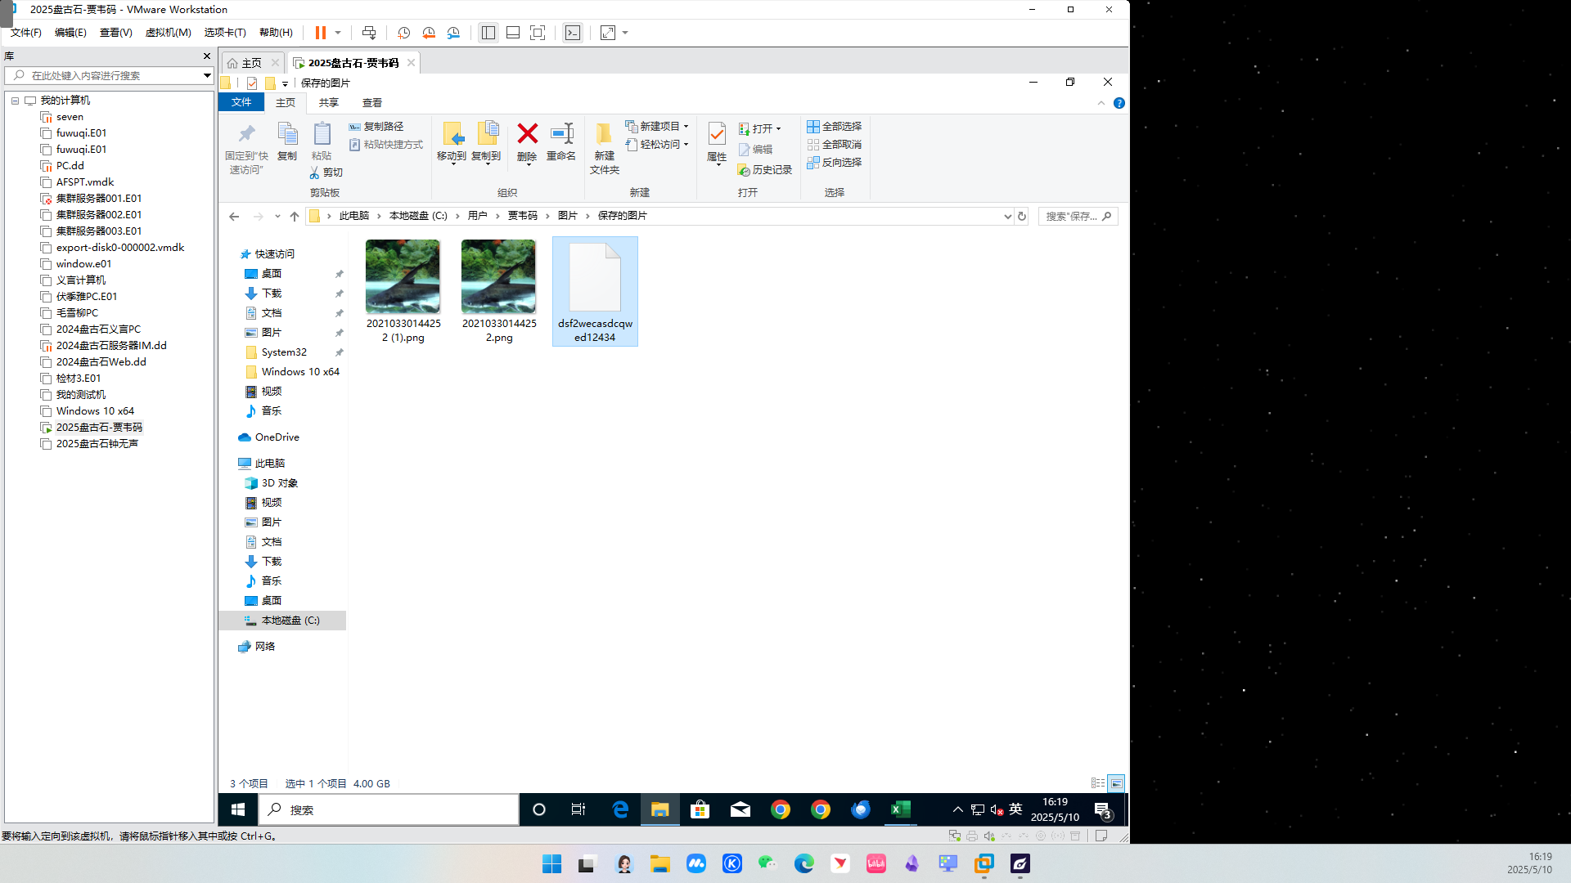Click the Paste clipboard icon
Viewport: 1571px width, 883px height.
pos(322,142)
